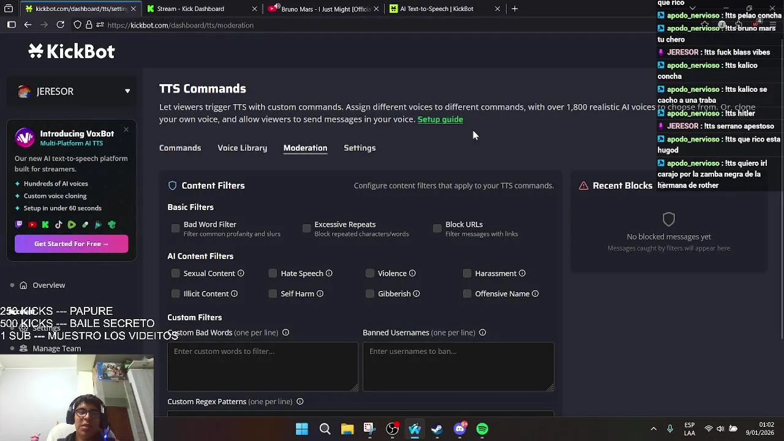The image size is (784, 441).
Task: Click info icon beside Custom Regex Patterns
Action: 300,402
